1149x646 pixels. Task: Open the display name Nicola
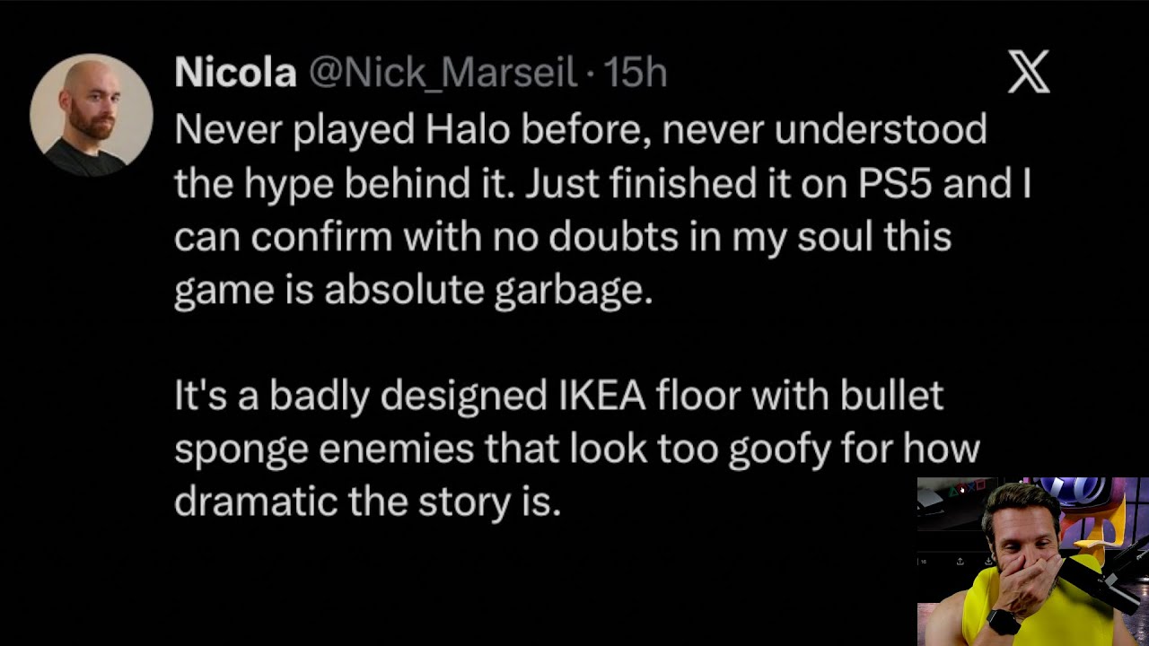(235, 73)
